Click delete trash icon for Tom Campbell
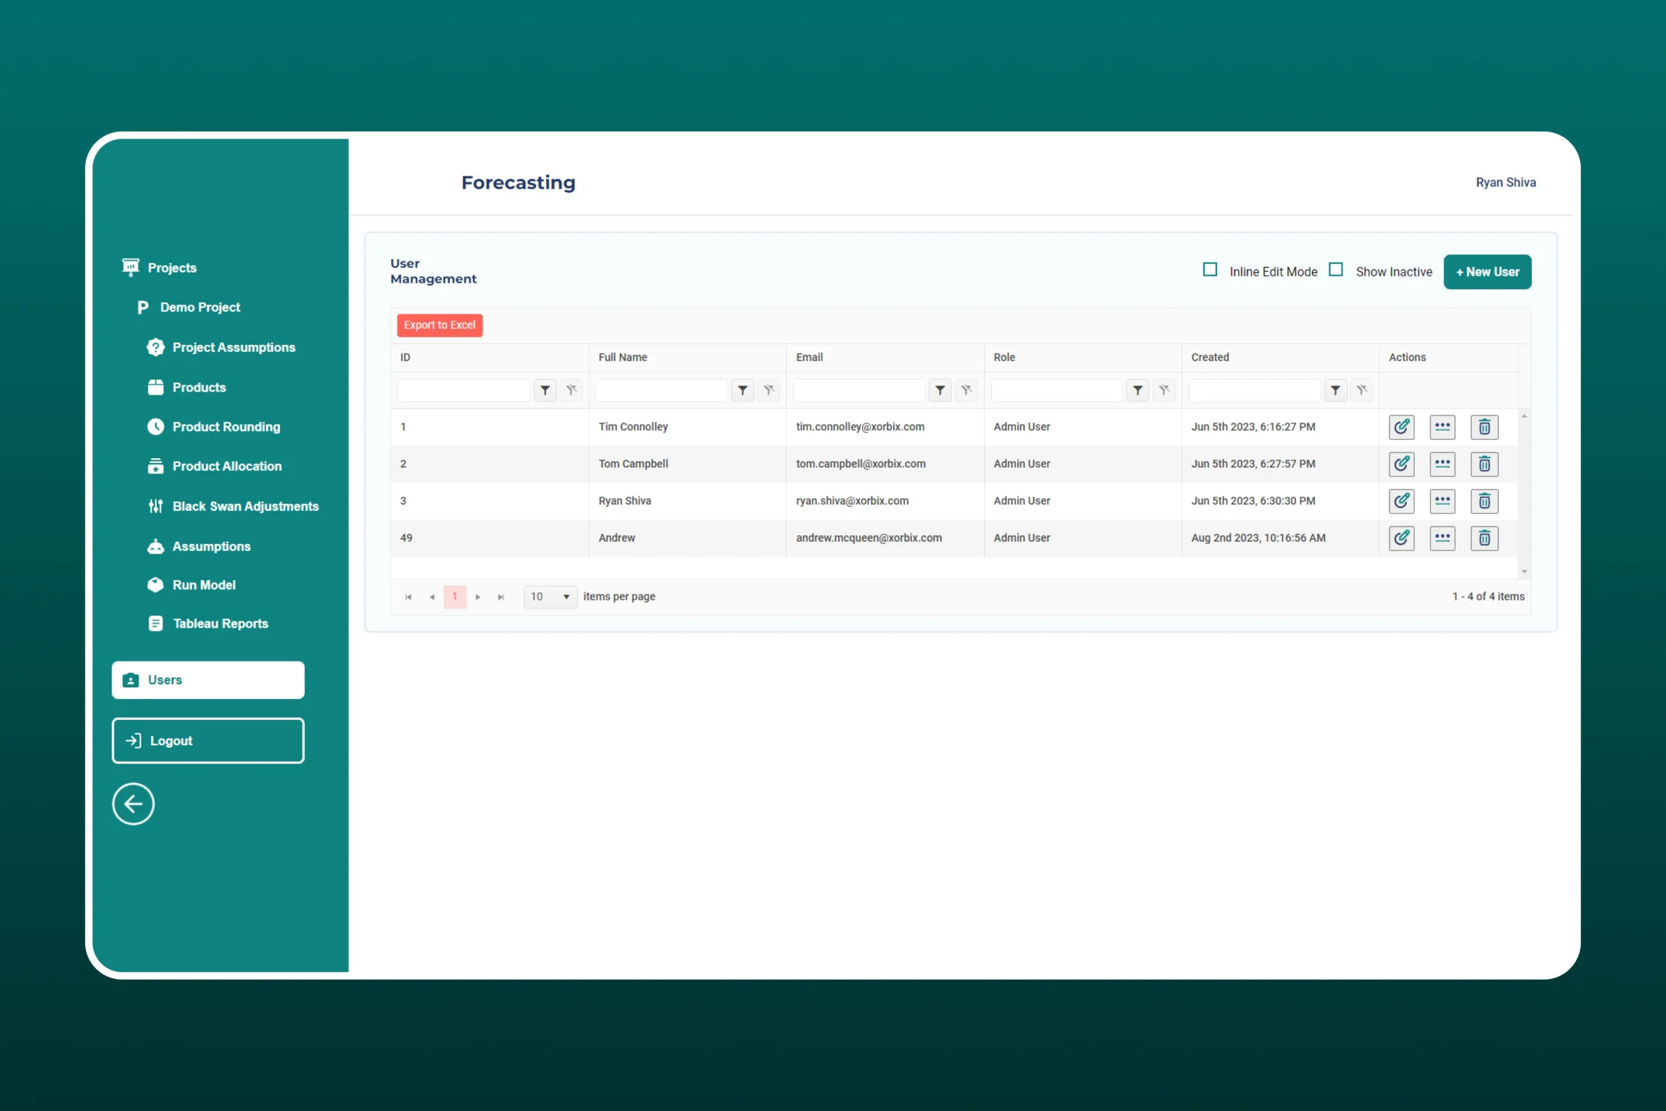The height and width of the screenshot is (1111, 1666). point(1484,464)
